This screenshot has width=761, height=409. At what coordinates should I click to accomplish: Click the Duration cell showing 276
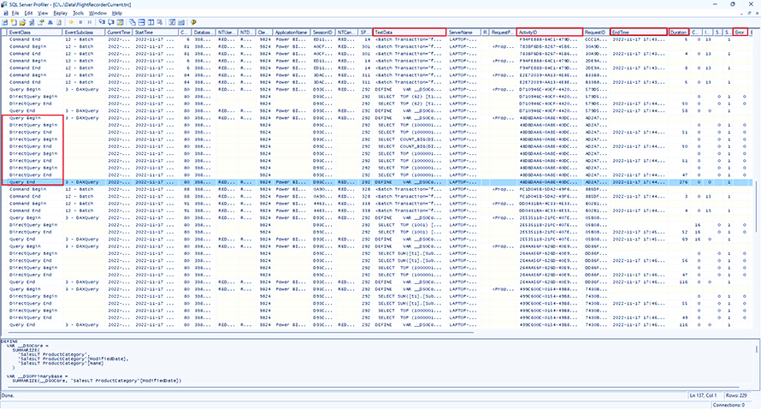click(679, 182)
